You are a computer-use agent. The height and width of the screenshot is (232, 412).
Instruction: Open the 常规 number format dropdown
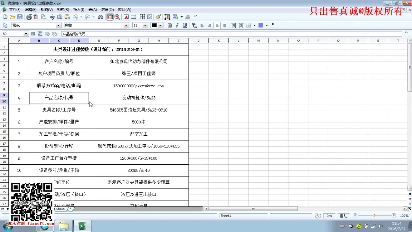pyautogui.click(x=58, y=25)
